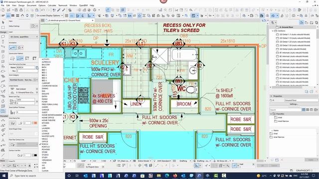
Task: Select the Zone tool in toolbox
Action: point(3,111)
